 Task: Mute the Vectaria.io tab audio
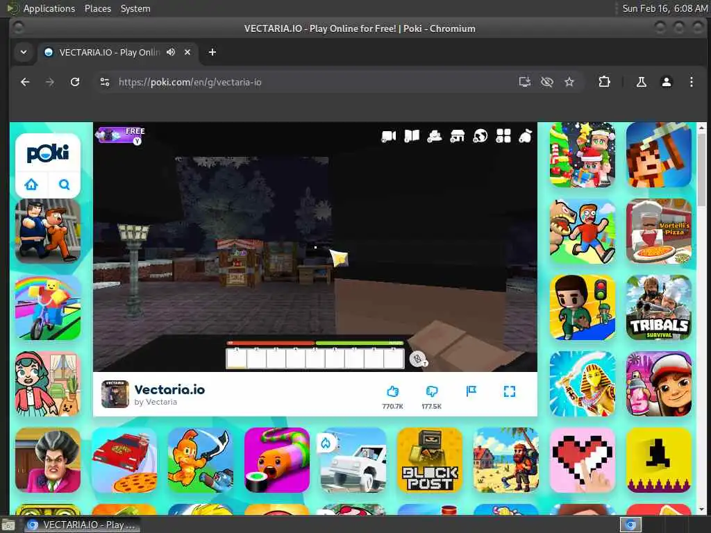pos(171,52)
